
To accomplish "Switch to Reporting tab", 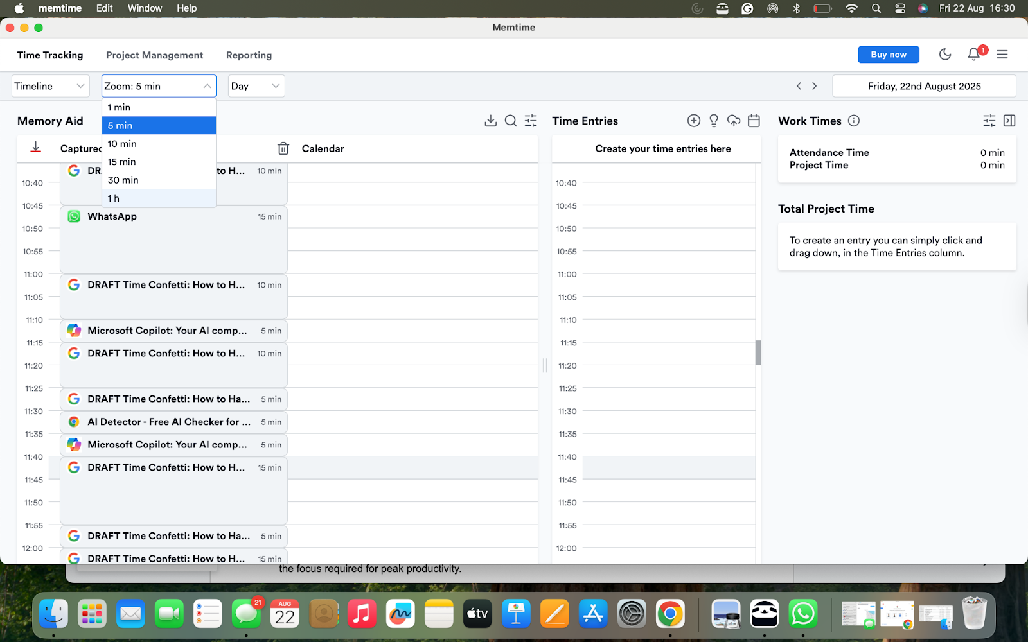I will [249, 55].
